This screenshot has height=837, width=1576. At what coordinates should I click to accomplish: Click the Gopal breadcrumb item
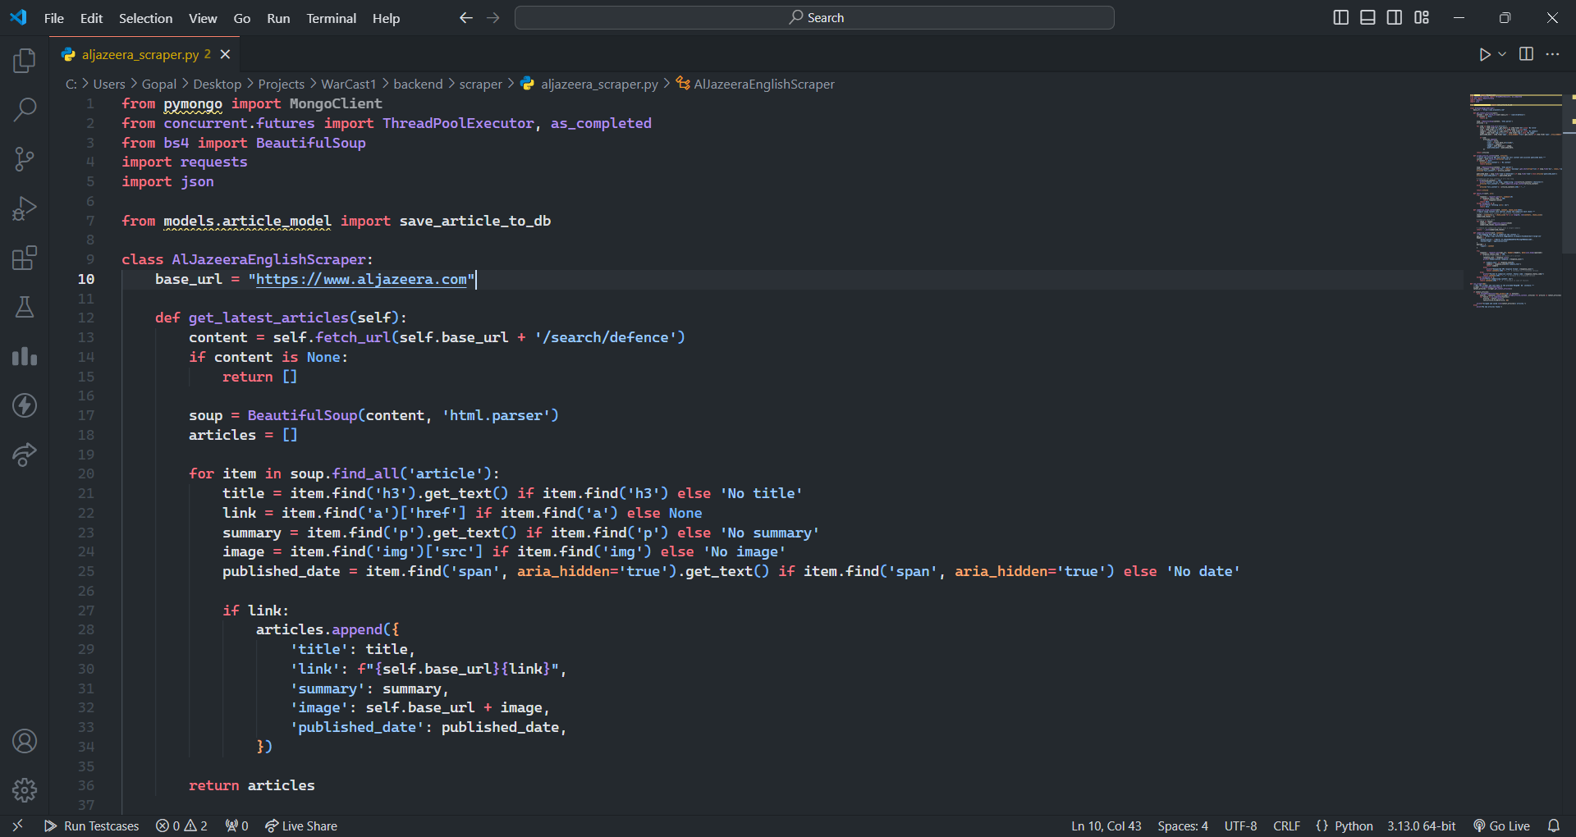coord(158,84)
